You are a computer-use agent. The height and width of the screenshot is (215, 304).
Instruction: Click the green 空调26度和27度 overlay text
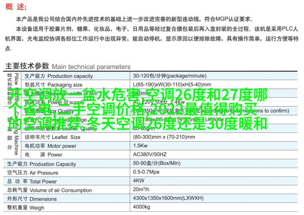[x=204, y=95]
